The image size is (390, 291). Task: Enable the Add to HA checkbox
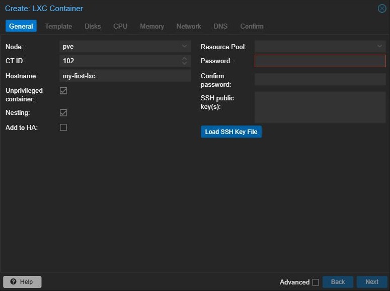63,127
